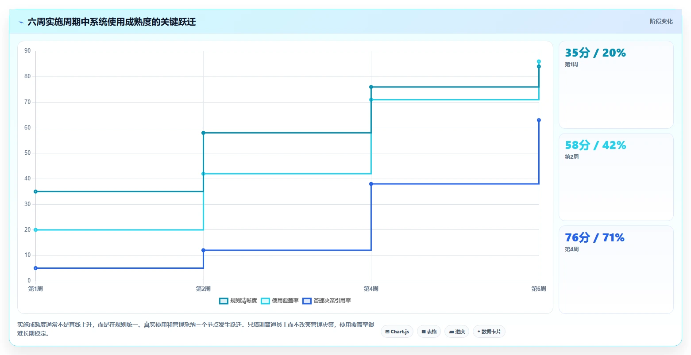The height and width of the screenshot is (355, 691).
Task: Toggle the 规则清晰度 legend series
Action: (x=238, y=301)
